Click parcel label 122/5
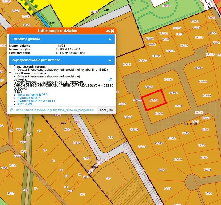The image size is (221, 205). click(x=202, y=145)
